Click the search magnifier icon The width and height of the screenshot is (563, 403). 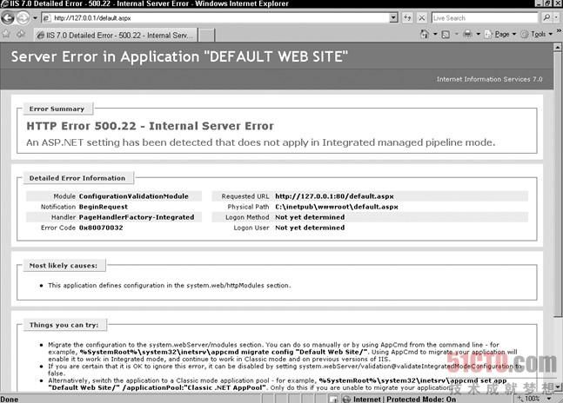546,17
